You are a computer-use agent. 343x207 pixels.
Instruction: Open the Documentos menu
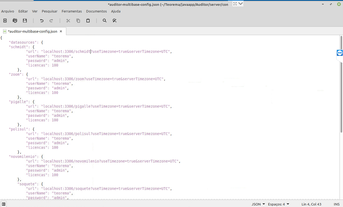click(97, 11)
